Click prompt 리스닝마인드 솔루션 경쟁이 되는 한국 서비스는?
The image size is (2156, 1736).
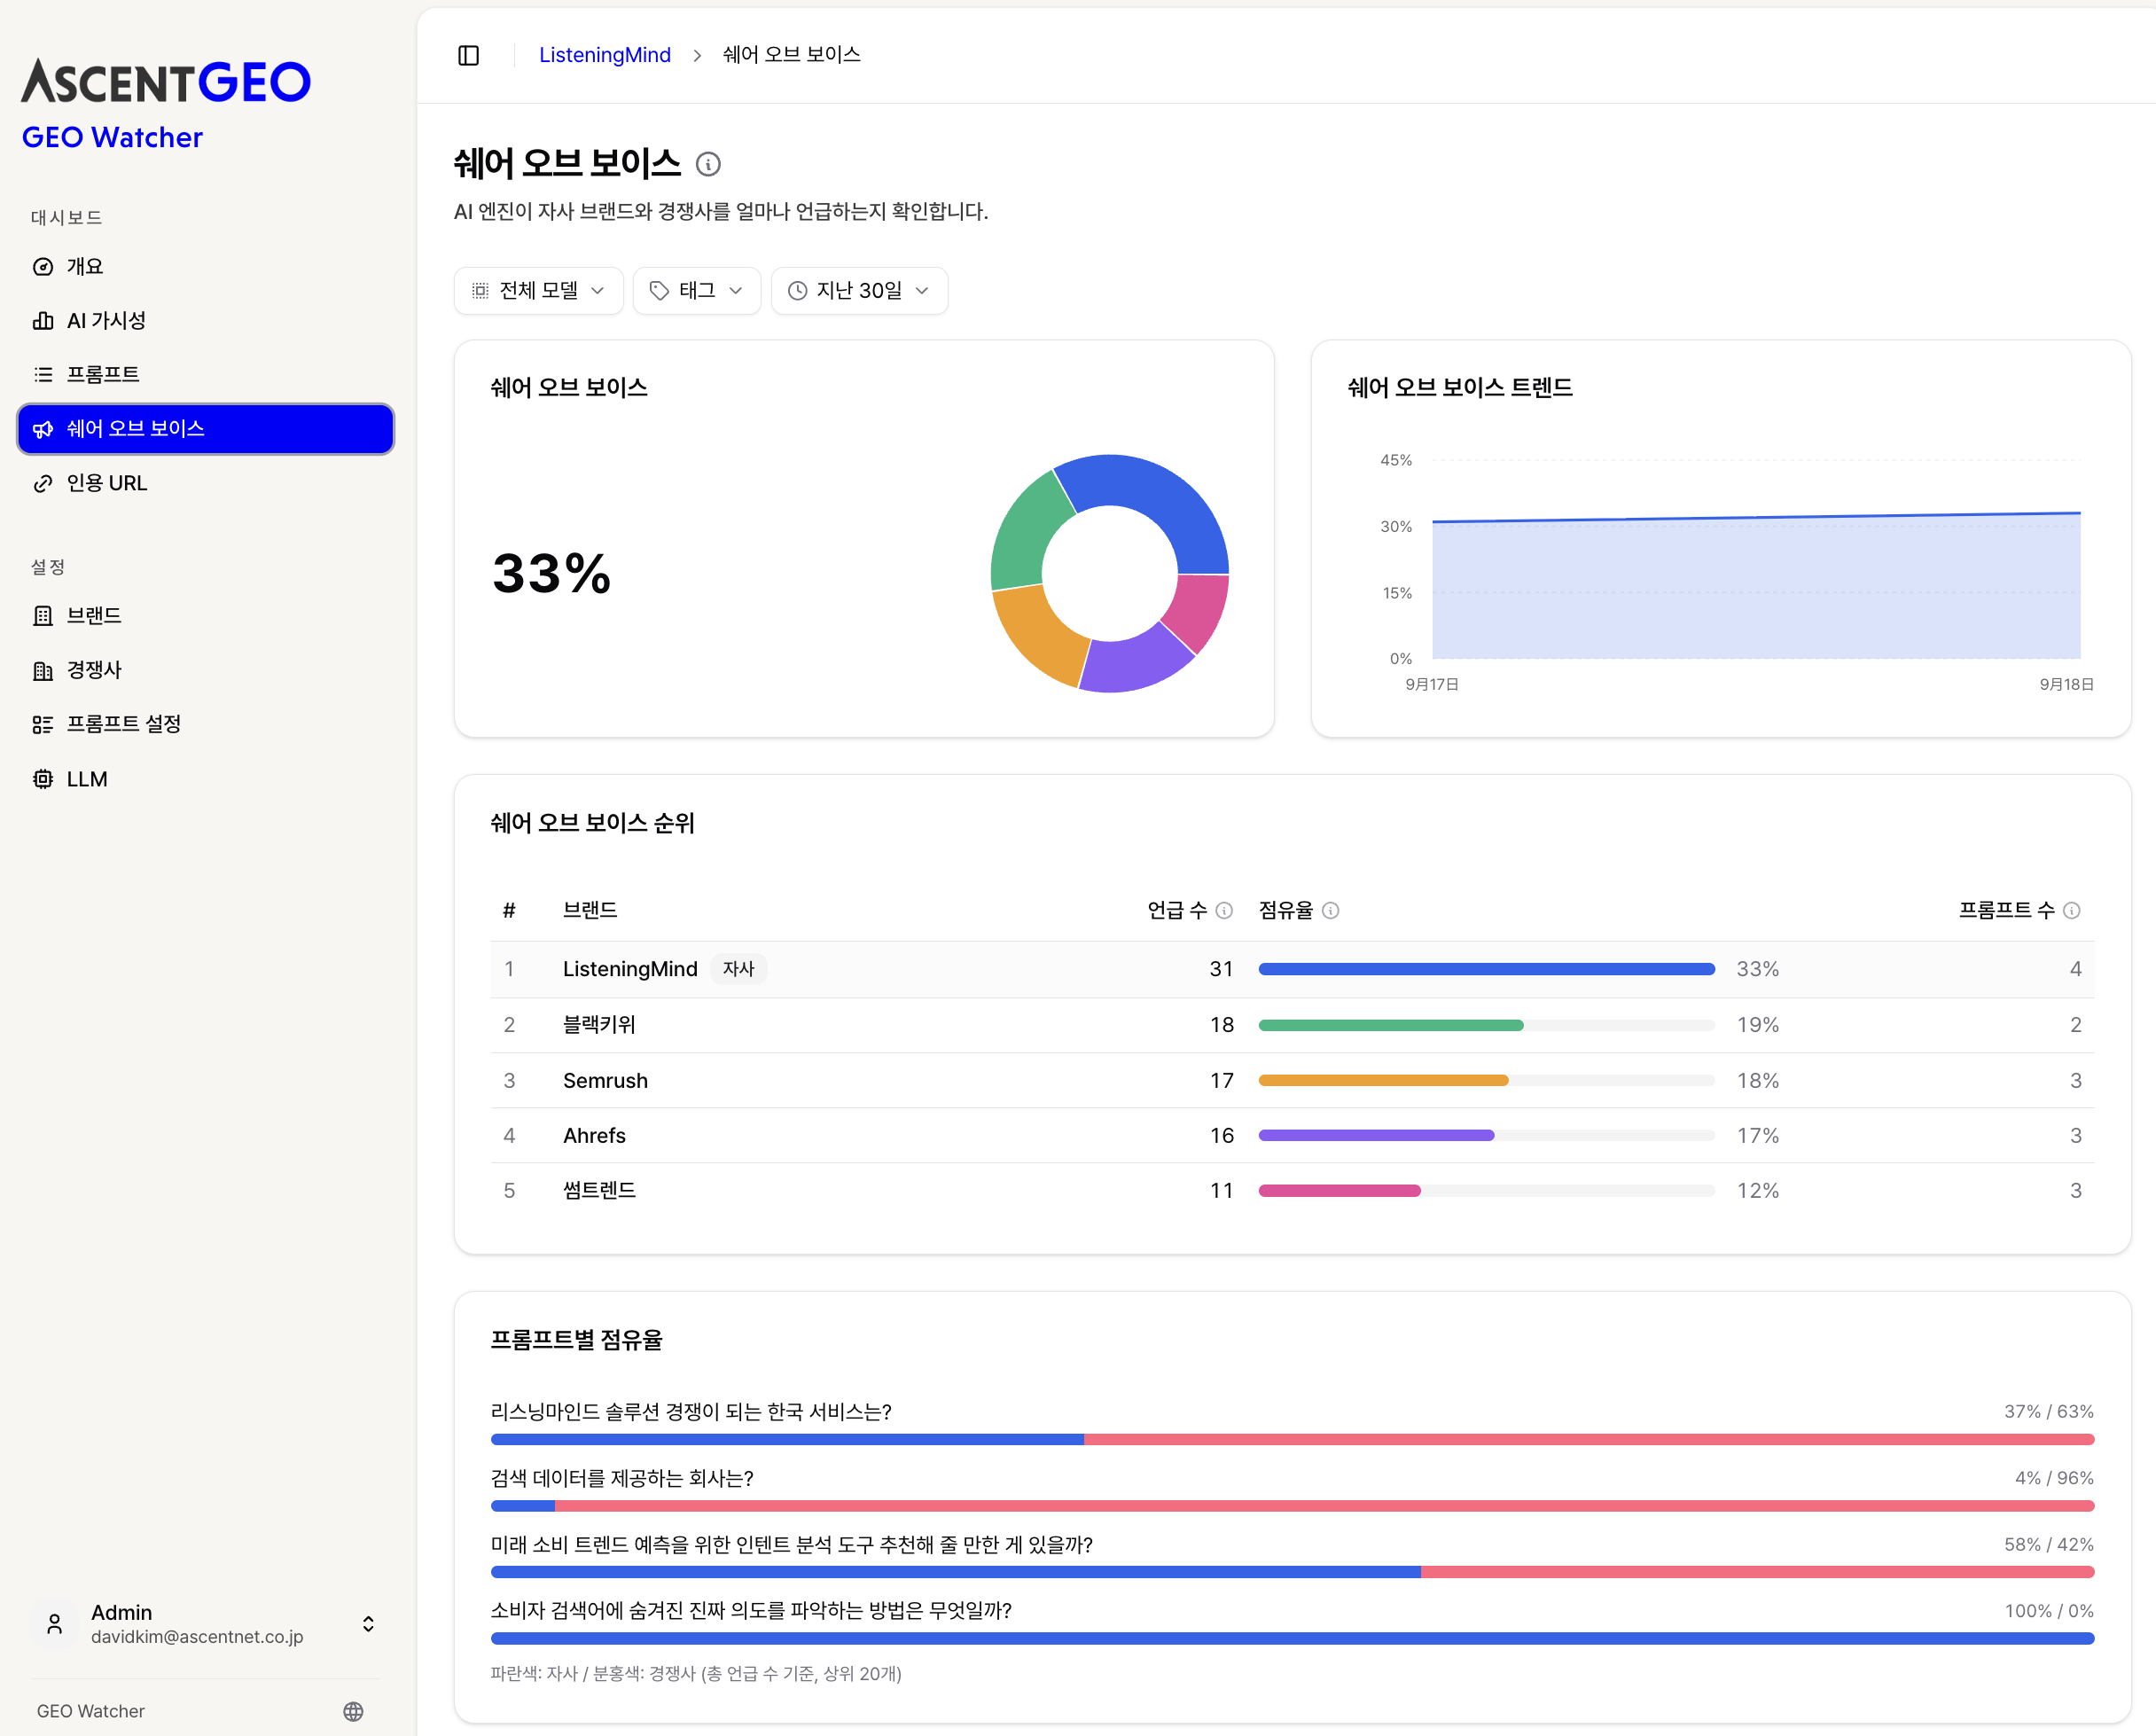pos(691,1411)
